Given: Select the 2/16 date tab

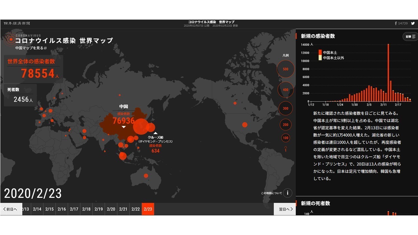Looking at the screenshot, I should click(62, 209).
